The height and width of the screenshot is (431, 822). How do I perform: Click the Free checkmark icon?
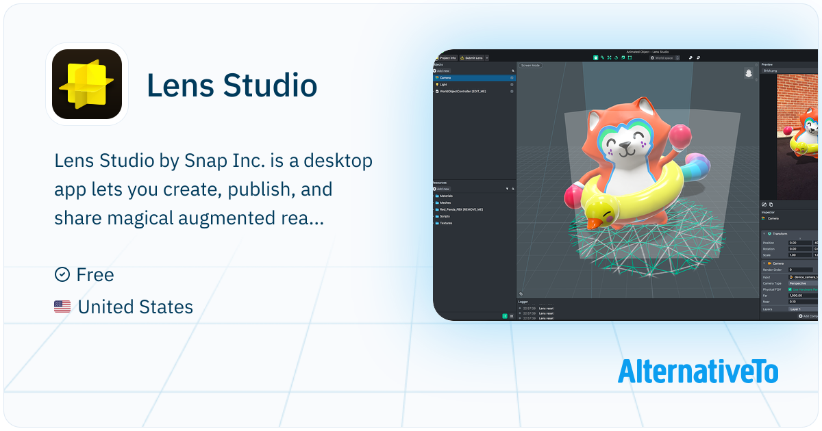[x=62, y=274]
